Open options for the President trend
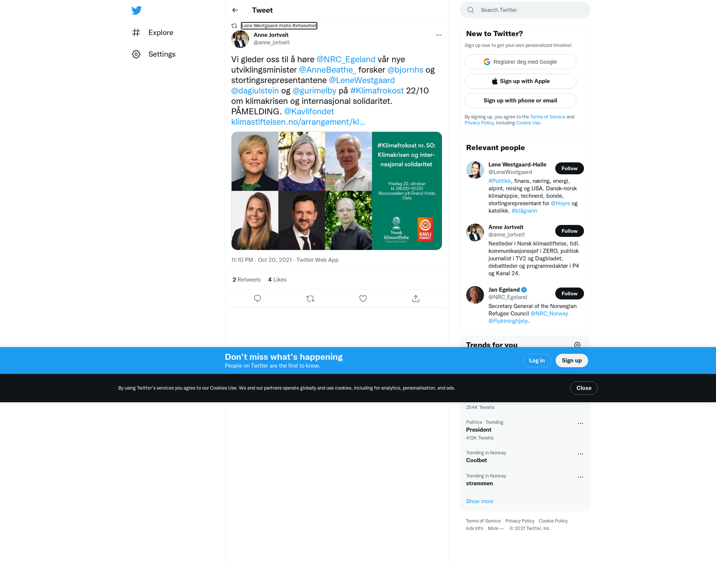Screen dimensions: 716x562 pyautogui.click(x=580, y=423)
